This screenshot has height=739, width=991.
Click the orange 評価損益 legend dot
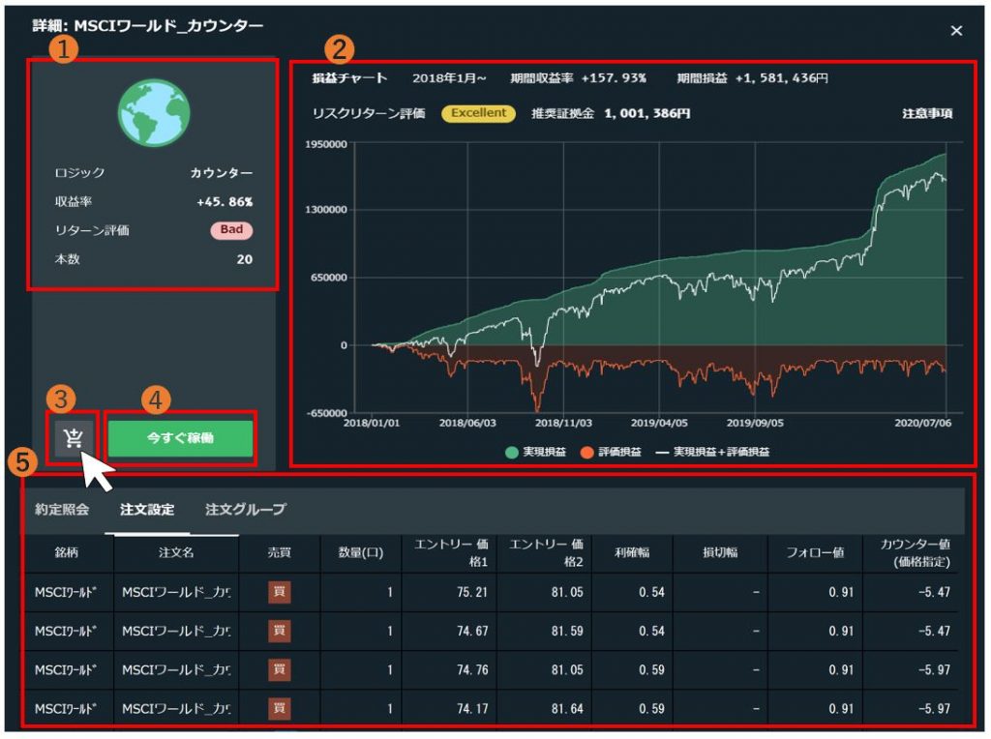586,453
